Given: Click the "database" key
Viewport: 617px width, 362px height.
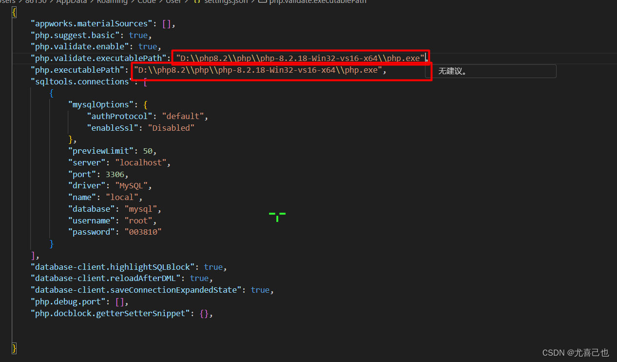Looking at the screenshot, I should point(91,209).
